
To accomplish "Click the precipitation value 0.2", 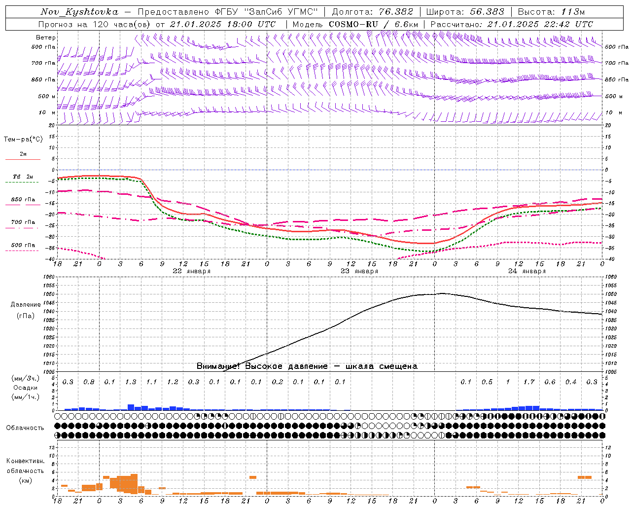I will point(278,382).
